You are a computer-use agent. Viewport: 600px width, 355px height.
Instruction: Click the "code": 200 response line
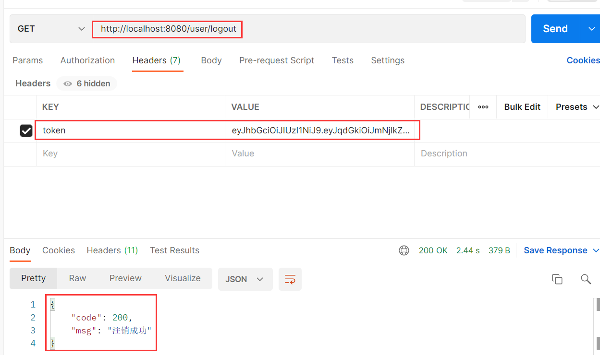coord(102,318)
